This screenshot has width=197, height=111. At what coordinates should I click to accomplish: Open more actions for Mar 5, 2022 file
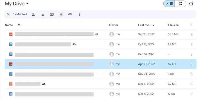(x=191, y=94)
